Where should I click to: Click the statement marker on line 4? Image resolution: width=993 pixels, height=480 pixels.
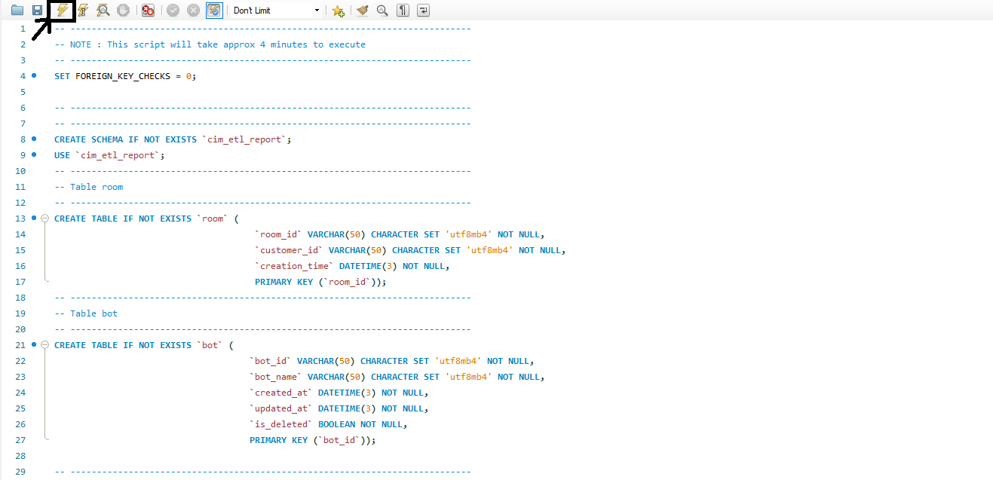point(34,76)
